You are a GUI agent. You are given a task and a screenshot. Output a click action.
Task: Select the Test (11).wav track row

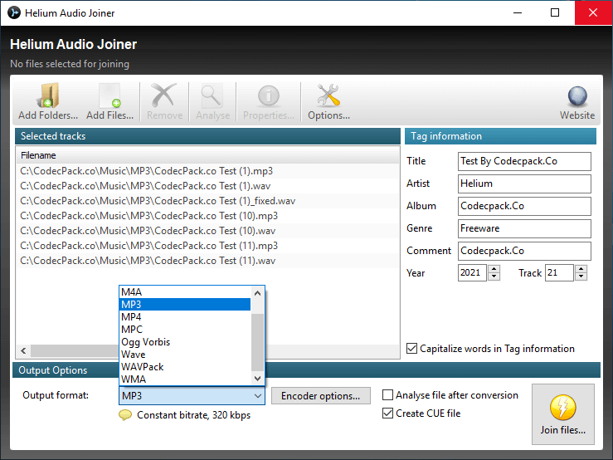pyautogui.click(x=207, y=261)
